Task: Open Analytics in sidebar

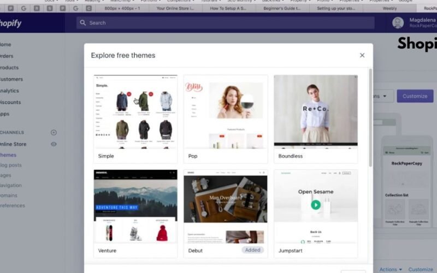Action: [x=9, y=91]
